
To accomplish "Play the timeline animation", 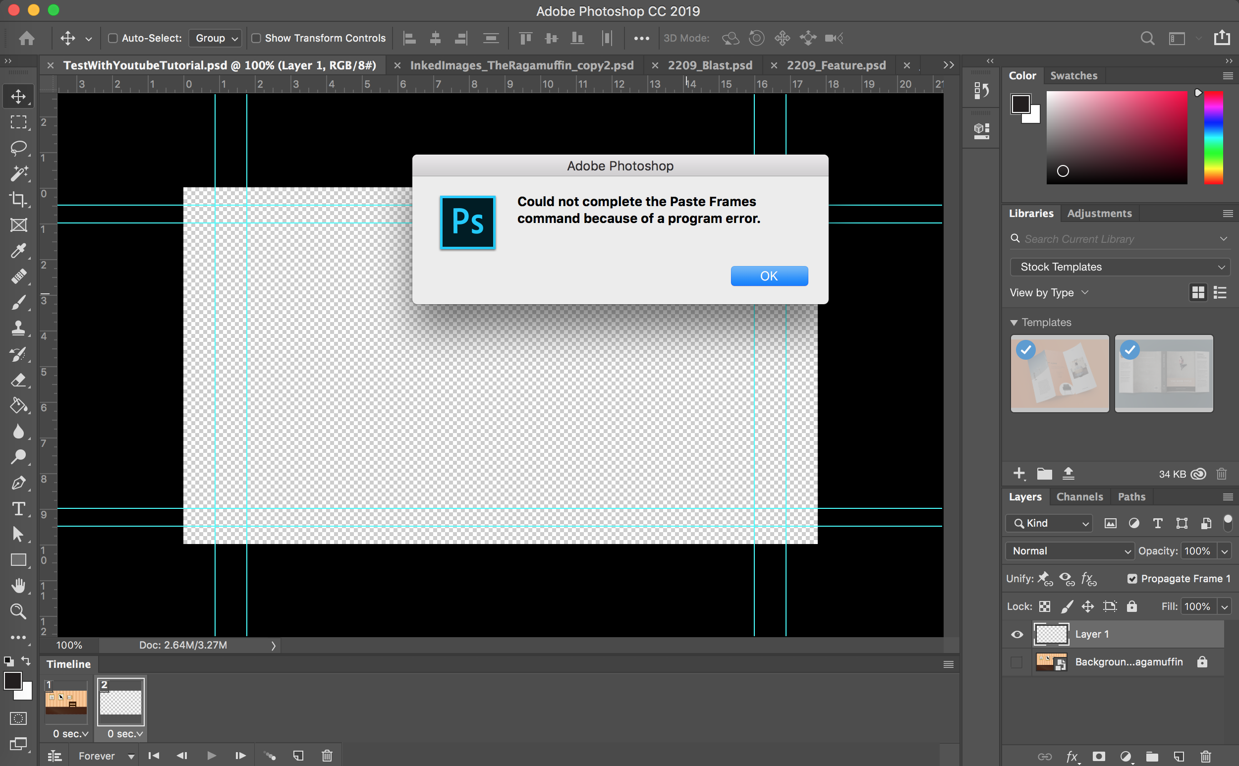I will pyautogui.click(x=211, y=756).
